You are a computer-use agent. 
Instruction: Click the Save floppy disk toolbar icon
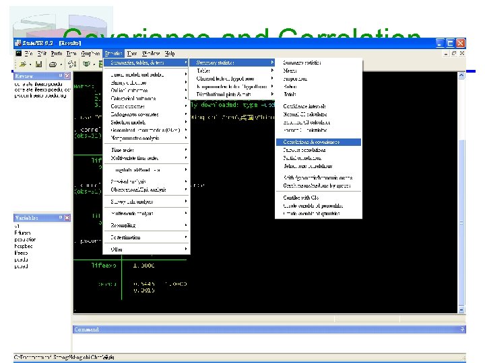point(38,65)
